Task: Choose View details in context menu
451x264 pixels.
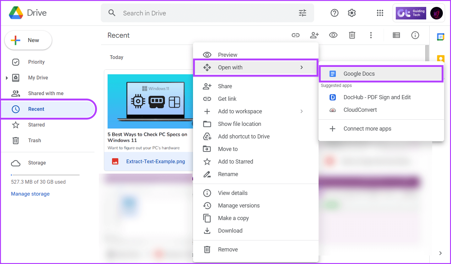Action: coord(256,193)
